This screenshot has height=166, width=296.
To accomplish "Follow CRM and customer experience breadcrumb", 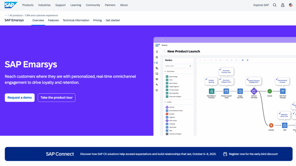I will click(x=42, y=15).
